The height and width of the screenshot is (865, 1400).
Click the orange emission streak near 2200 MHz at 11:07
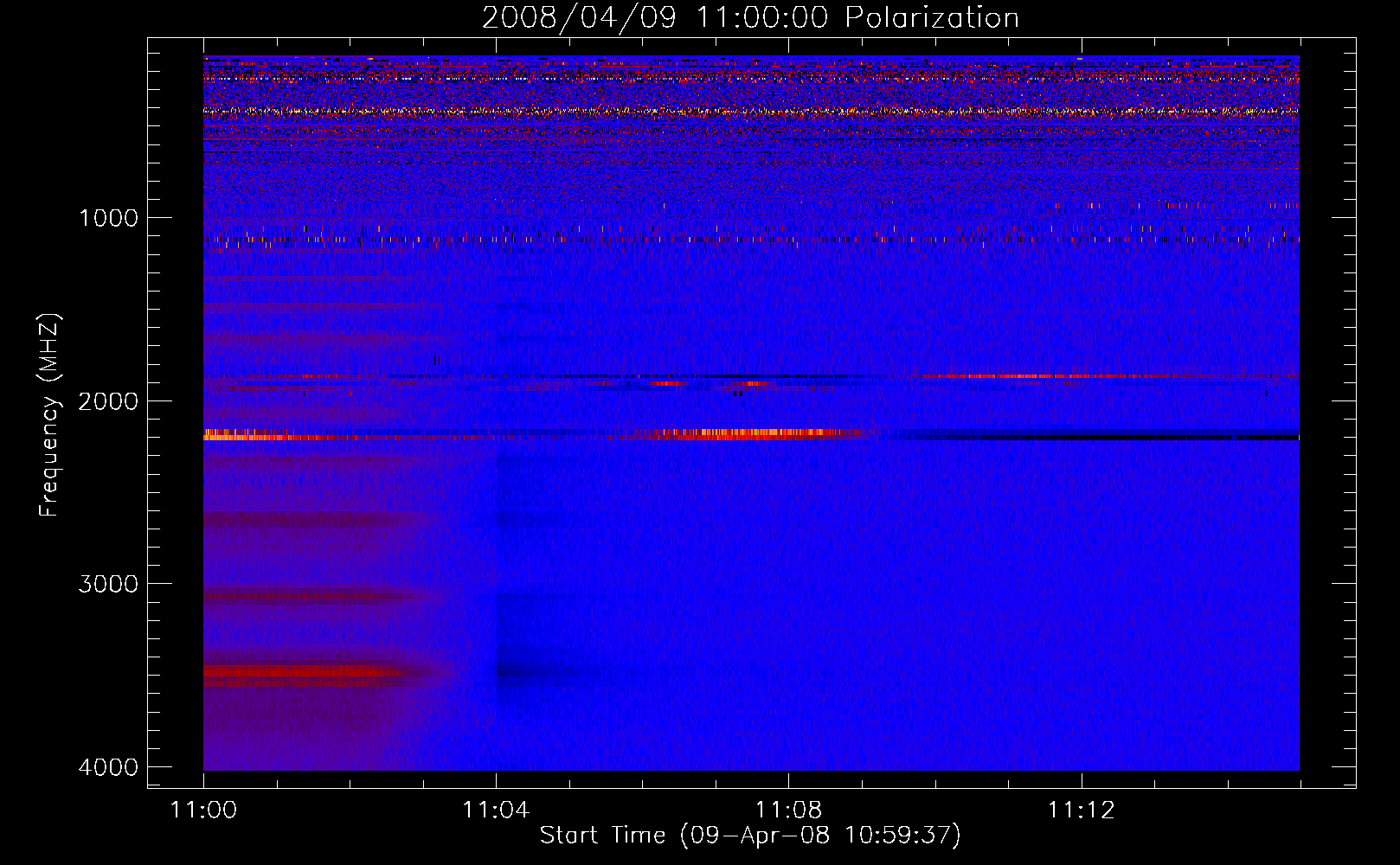(x=753, y=433)
